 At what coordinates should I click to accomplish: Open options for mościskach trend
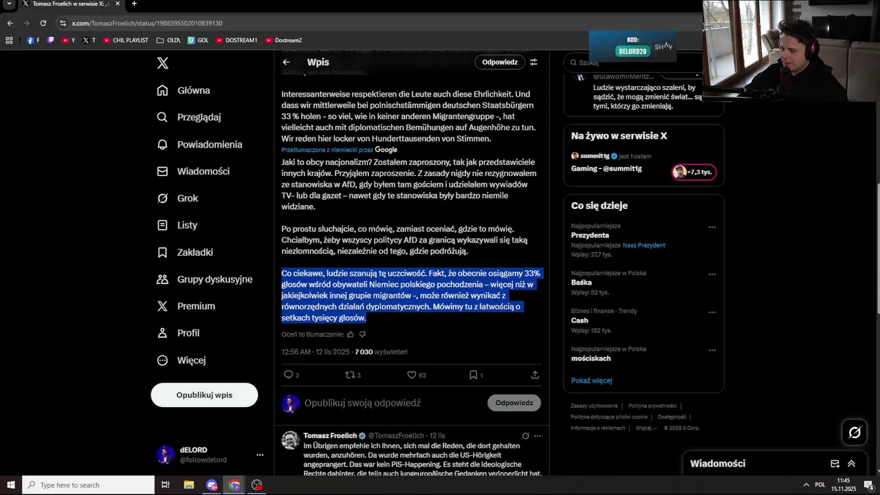[x=712, y=350]
